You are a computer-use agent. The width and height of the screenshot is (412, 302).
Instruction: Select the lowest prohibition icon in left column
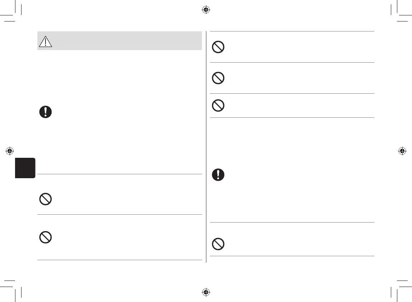[45, 238]
